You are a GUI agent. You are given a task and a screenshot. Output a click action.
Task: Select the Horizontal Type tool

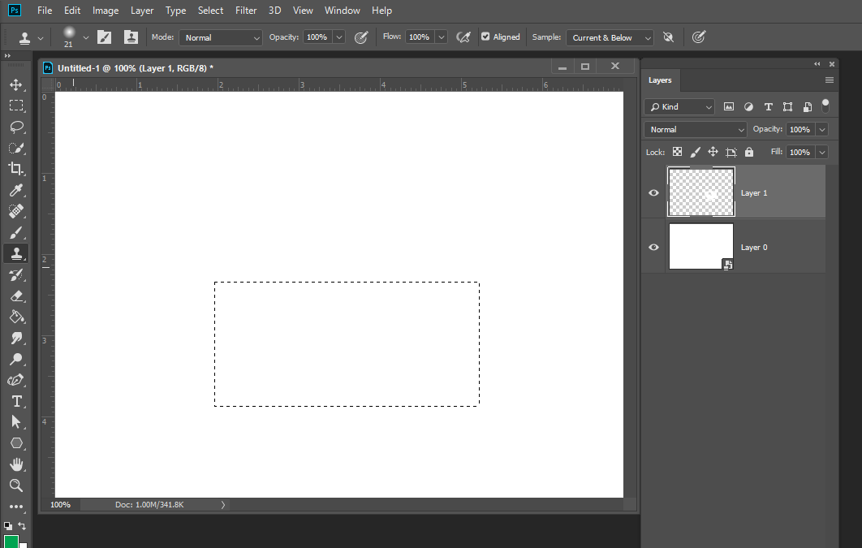(x=15, y=401)
